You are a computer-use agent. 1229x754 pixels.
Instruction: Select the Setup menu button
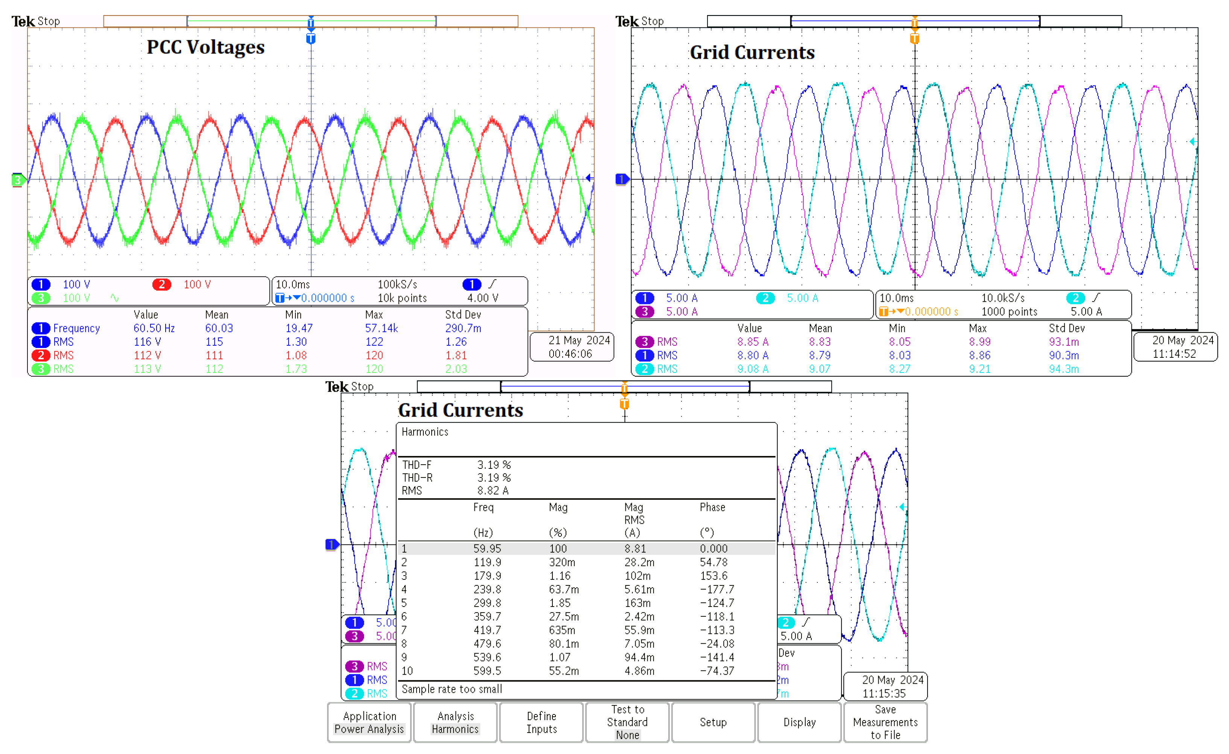click(713, 722)
